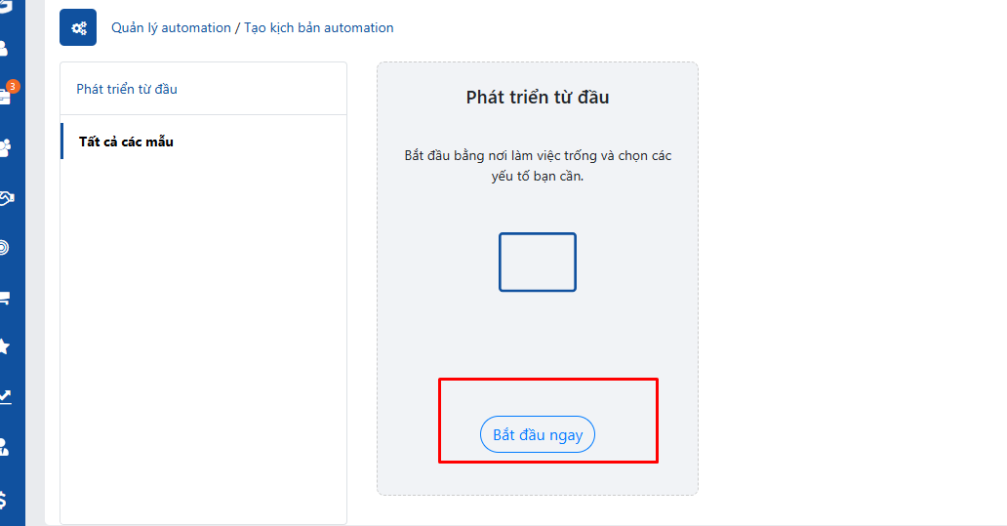1007x526 pixels.
Task: Click the automation gears icon in header
Action: [78, 27]
